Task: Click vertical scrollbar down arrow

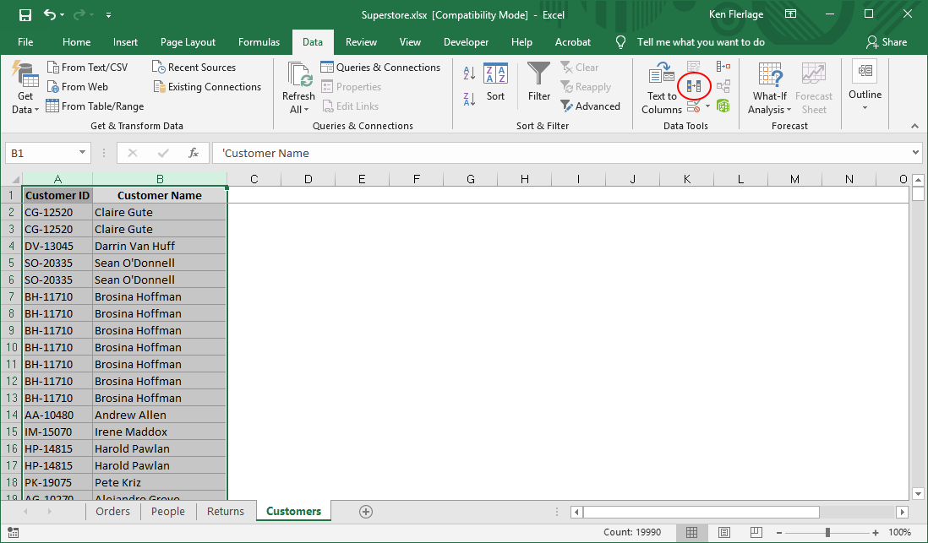Action: click(x=918, y=493)
